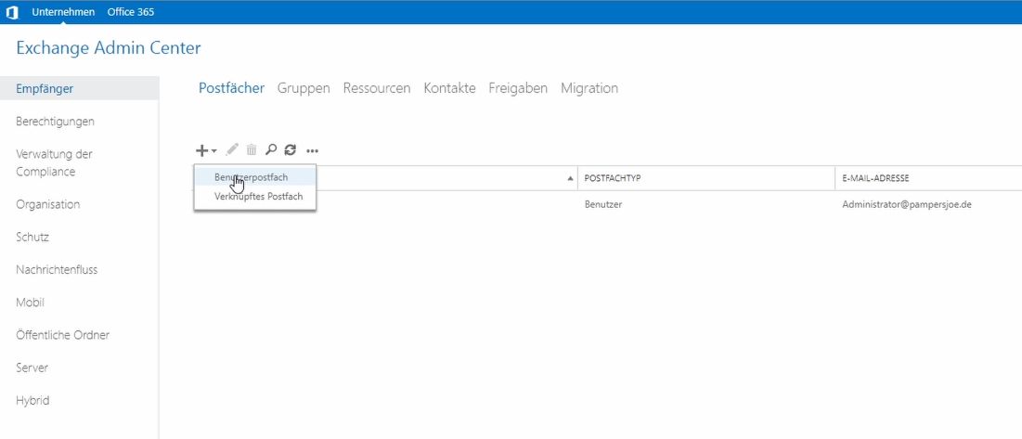Sort by the POSTFACHTYP column header
Image resolution: width=1022 pixels, height=439 pixels.
pyautogui.click(x=705, y=178)
